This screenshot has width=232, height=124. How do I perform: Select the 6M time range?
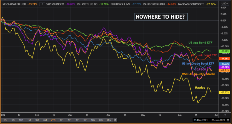[45, 120]
